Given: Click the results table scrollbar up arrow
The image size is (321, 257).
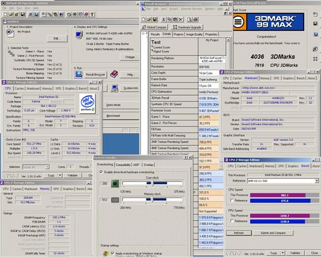Looking at the screenshot, I should point(228,40).
